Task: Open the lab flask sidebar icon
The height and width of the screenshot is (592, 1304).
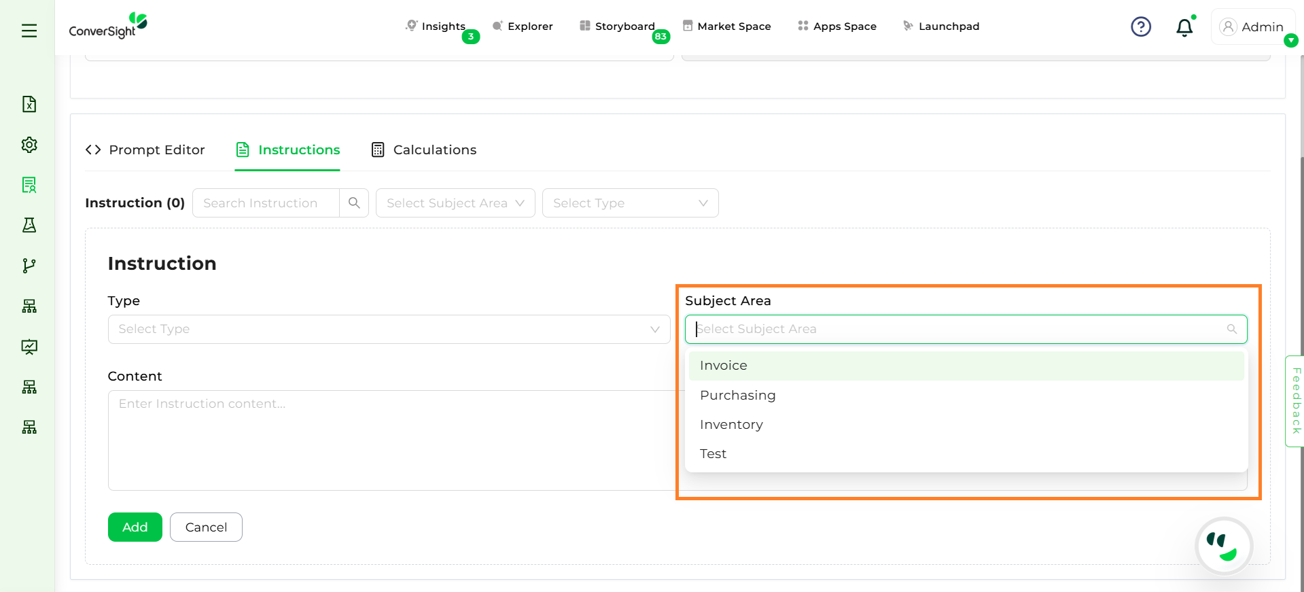Action: pos(29,225)
